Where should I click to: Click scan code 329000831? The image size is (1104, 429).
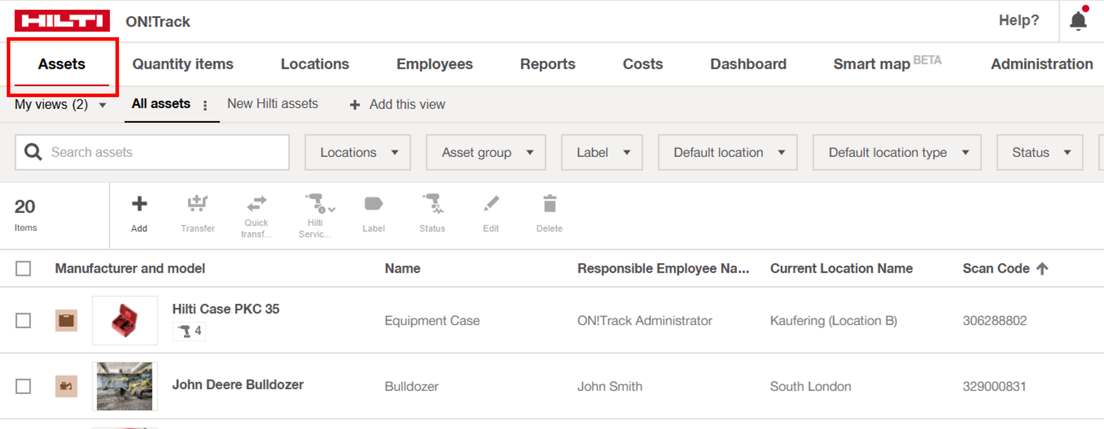coord(995,387)
